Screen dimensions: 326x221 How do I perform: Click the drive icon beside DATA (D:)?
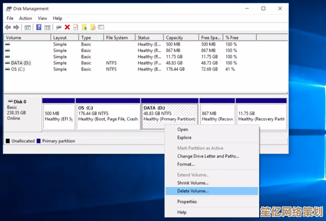[8, 63]
